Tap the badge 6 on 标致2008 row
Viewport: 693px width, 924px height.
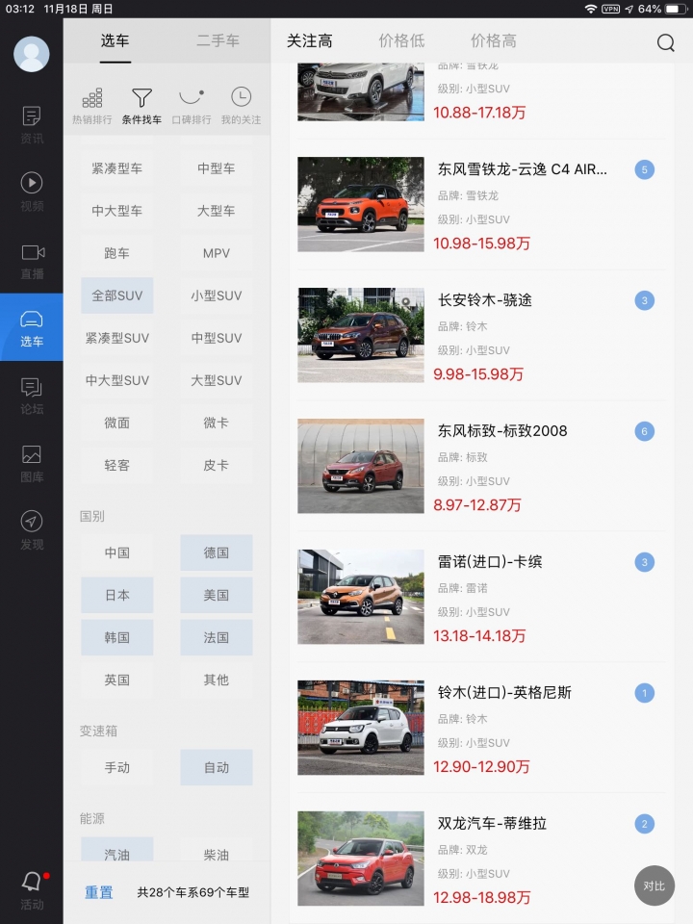pyautogui.click(x=644, y=431)
